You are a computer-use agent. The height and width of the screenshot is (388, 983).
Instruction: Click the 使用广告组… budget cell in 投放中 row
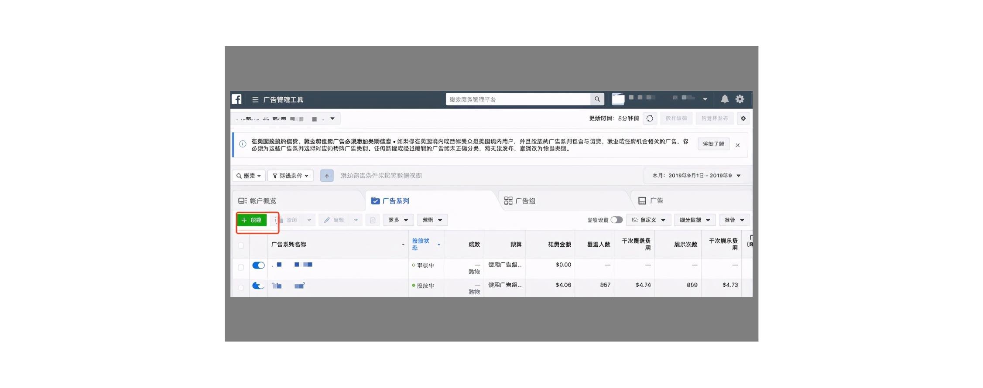tap(505, 285)
